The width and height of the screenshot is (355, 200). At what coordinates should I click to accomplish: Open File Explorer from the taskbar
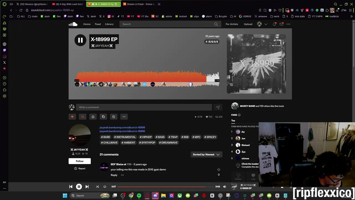click(x=163, y=196)
